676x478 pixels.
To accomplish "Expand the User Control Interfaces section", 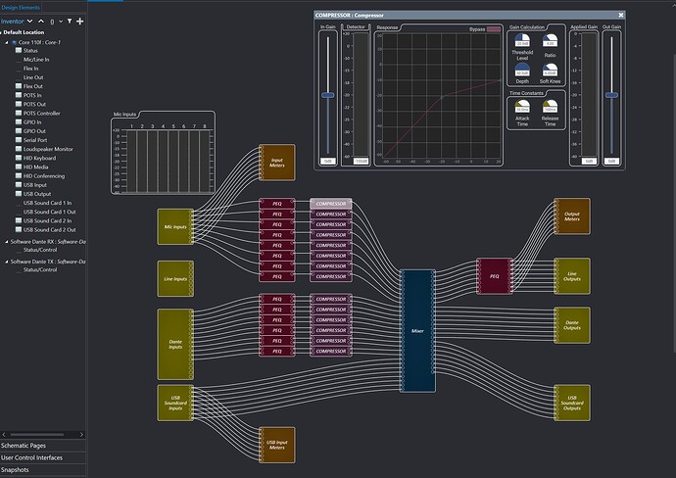I will tap(43, 457).
